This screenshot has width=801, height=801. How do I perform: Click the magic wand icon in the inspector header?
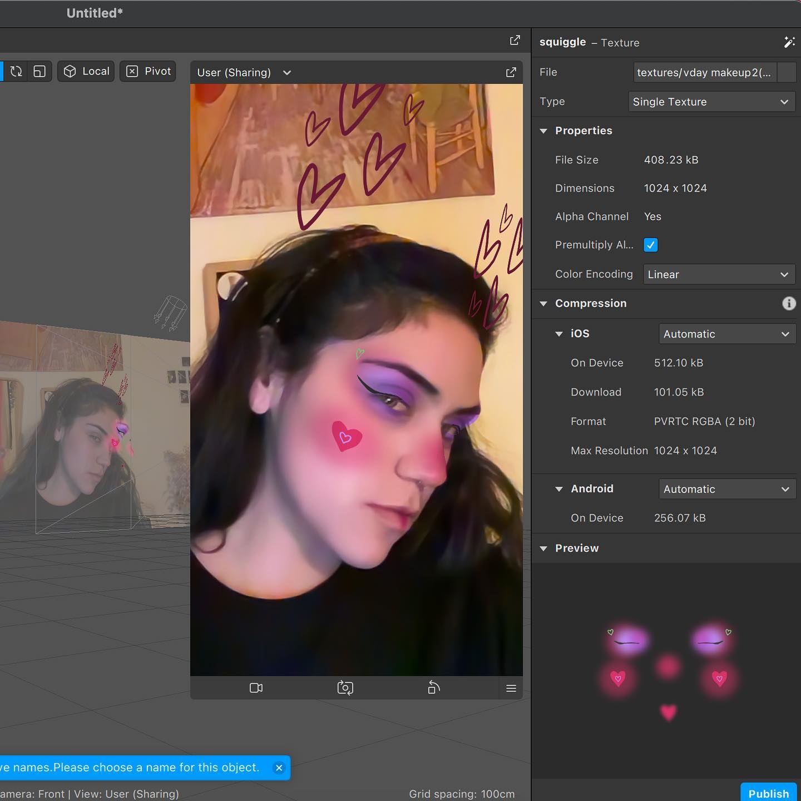pyautogui.click(x=789, y=42)
